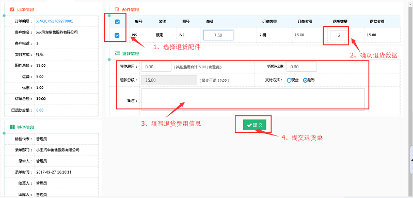Click the 退款信息 section title
Image resolution: width=413 pixels, height=198 pixels.
tap(131, 54)
